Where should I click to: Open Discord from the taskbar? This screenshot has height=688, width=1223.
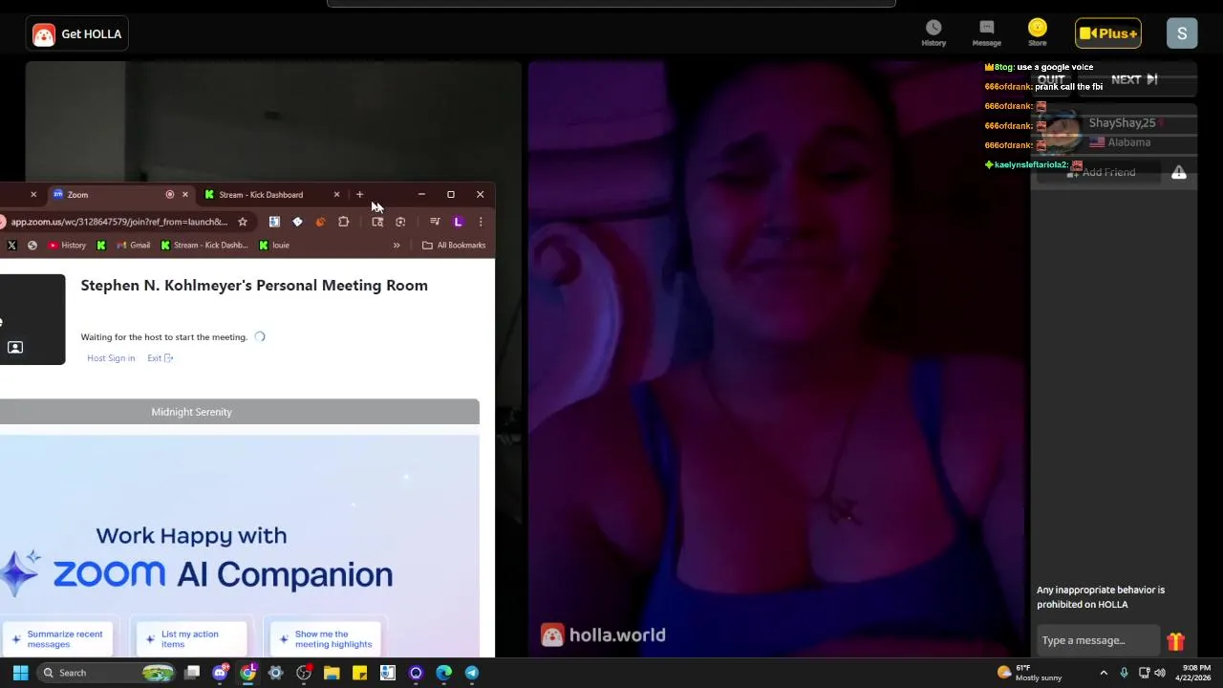220,673
